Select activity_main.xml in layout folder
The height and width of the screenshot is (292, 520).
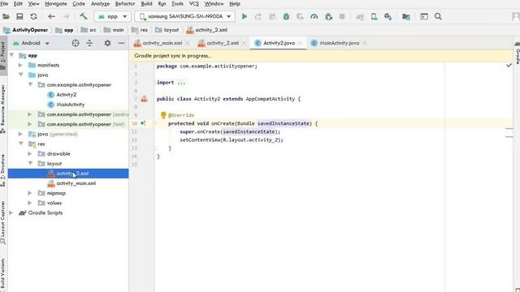[x=76, y=183]
